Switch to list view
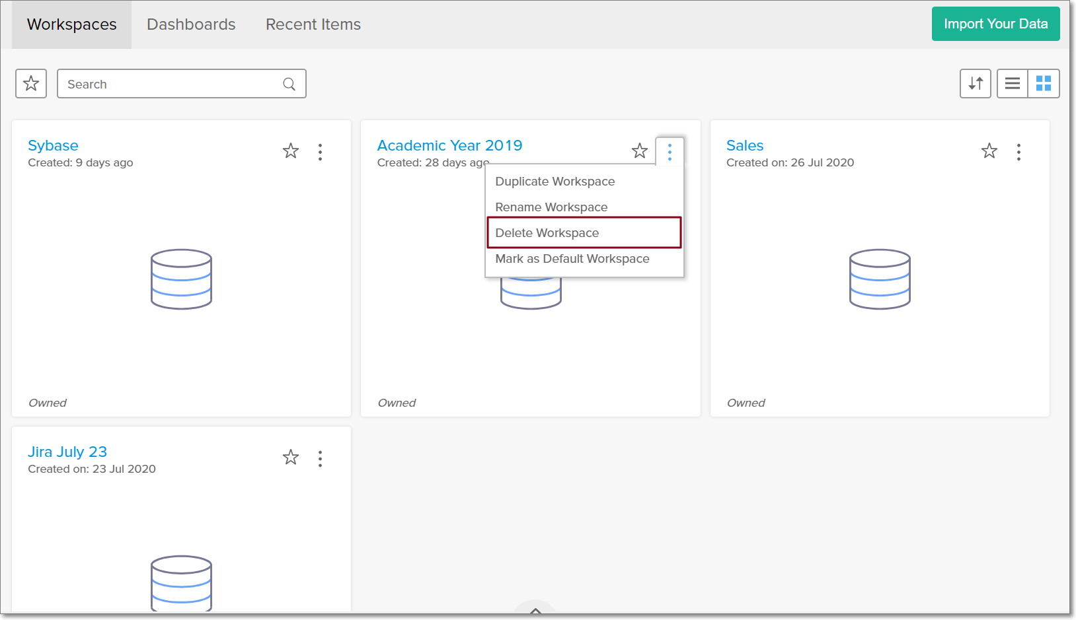This screenshot has width=1076, height=620. click(x=1012, y=83)
